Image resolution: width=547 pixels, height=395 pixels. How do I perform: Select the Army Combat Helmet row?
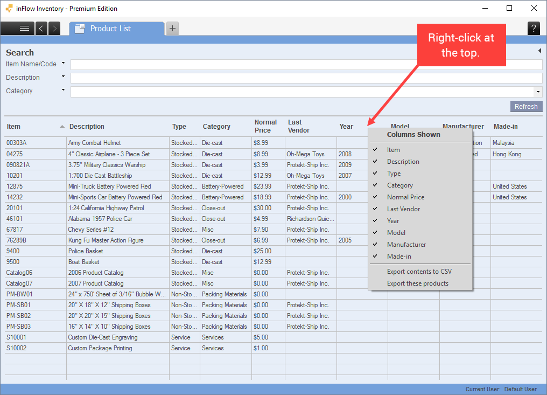coord(95,143)
